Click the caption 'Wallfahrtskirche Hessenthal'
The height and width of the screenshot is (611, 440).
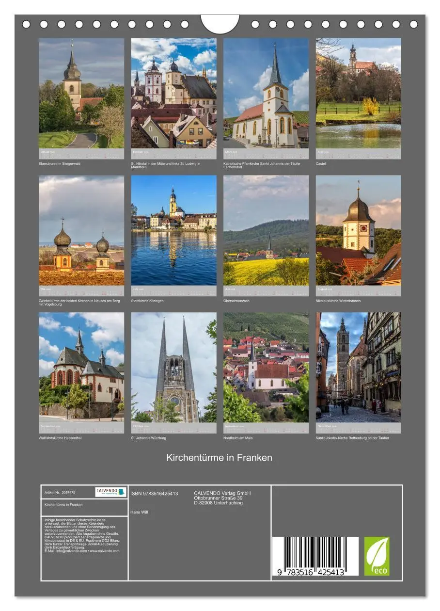click(x=60, y=438)
